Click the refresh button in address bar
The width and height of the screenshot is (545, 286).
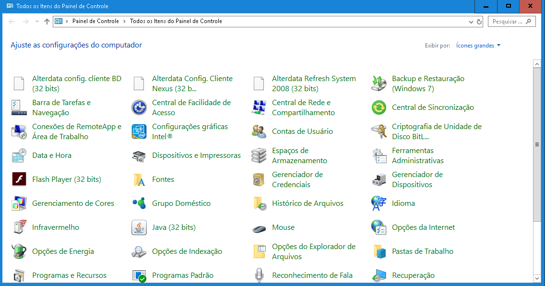[x=479, y=22]
